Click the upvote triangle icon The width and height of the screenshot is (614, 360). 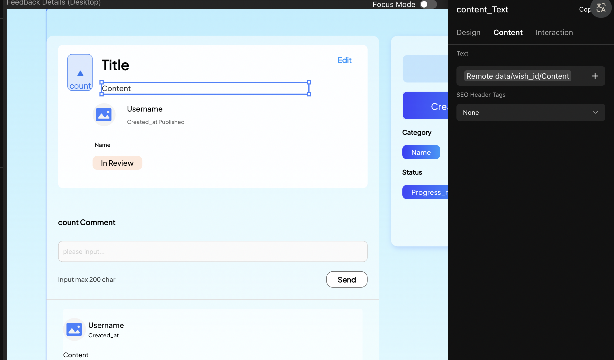click(x=80, y=73)
